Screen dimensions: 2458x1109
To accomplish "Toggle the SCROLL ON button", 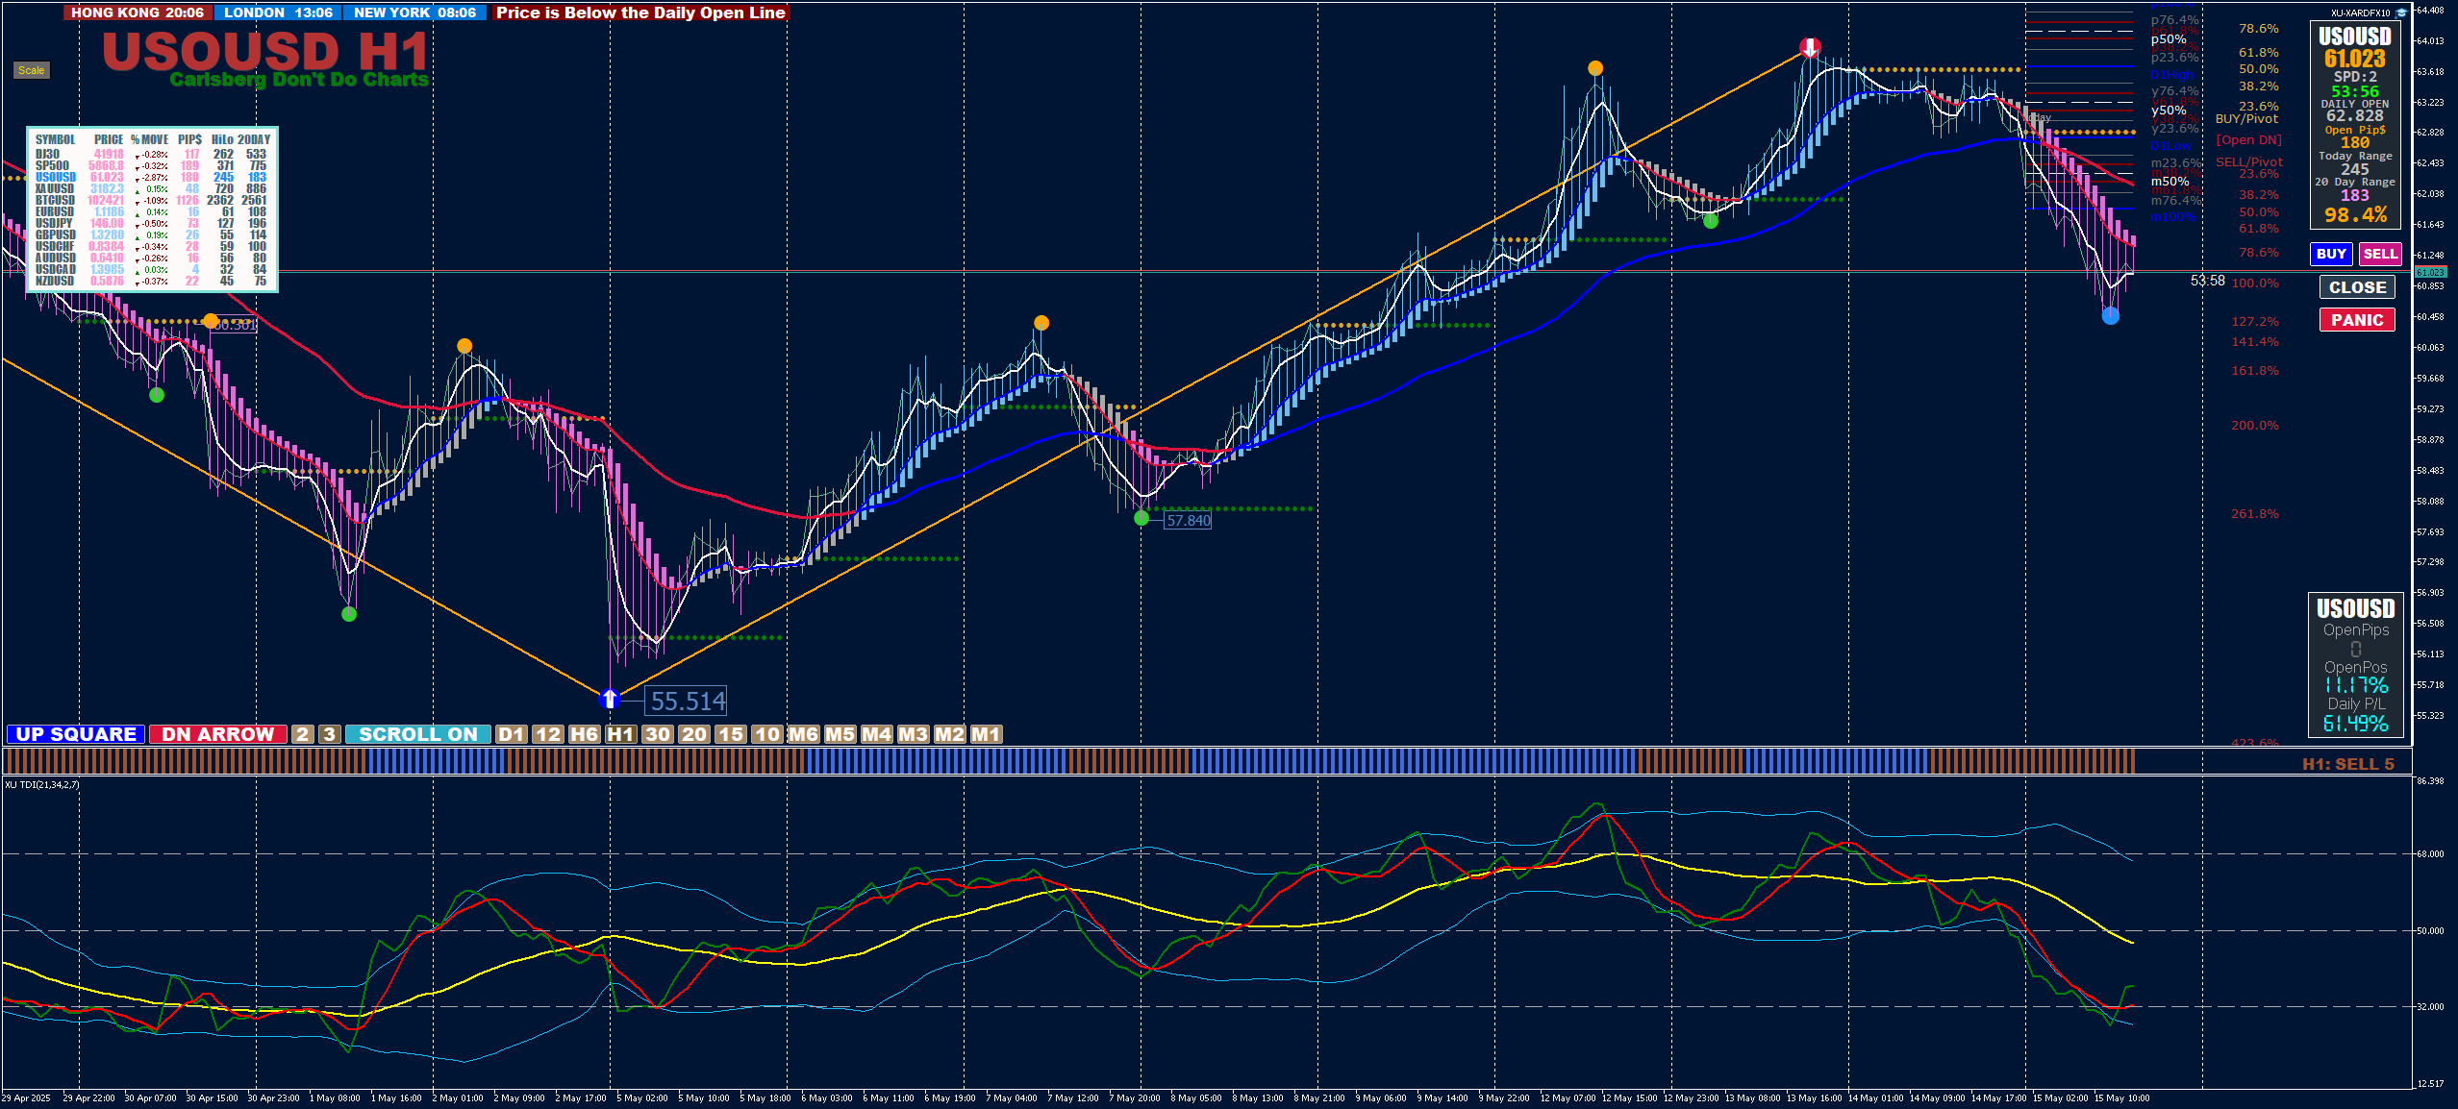I will point(417,734).
